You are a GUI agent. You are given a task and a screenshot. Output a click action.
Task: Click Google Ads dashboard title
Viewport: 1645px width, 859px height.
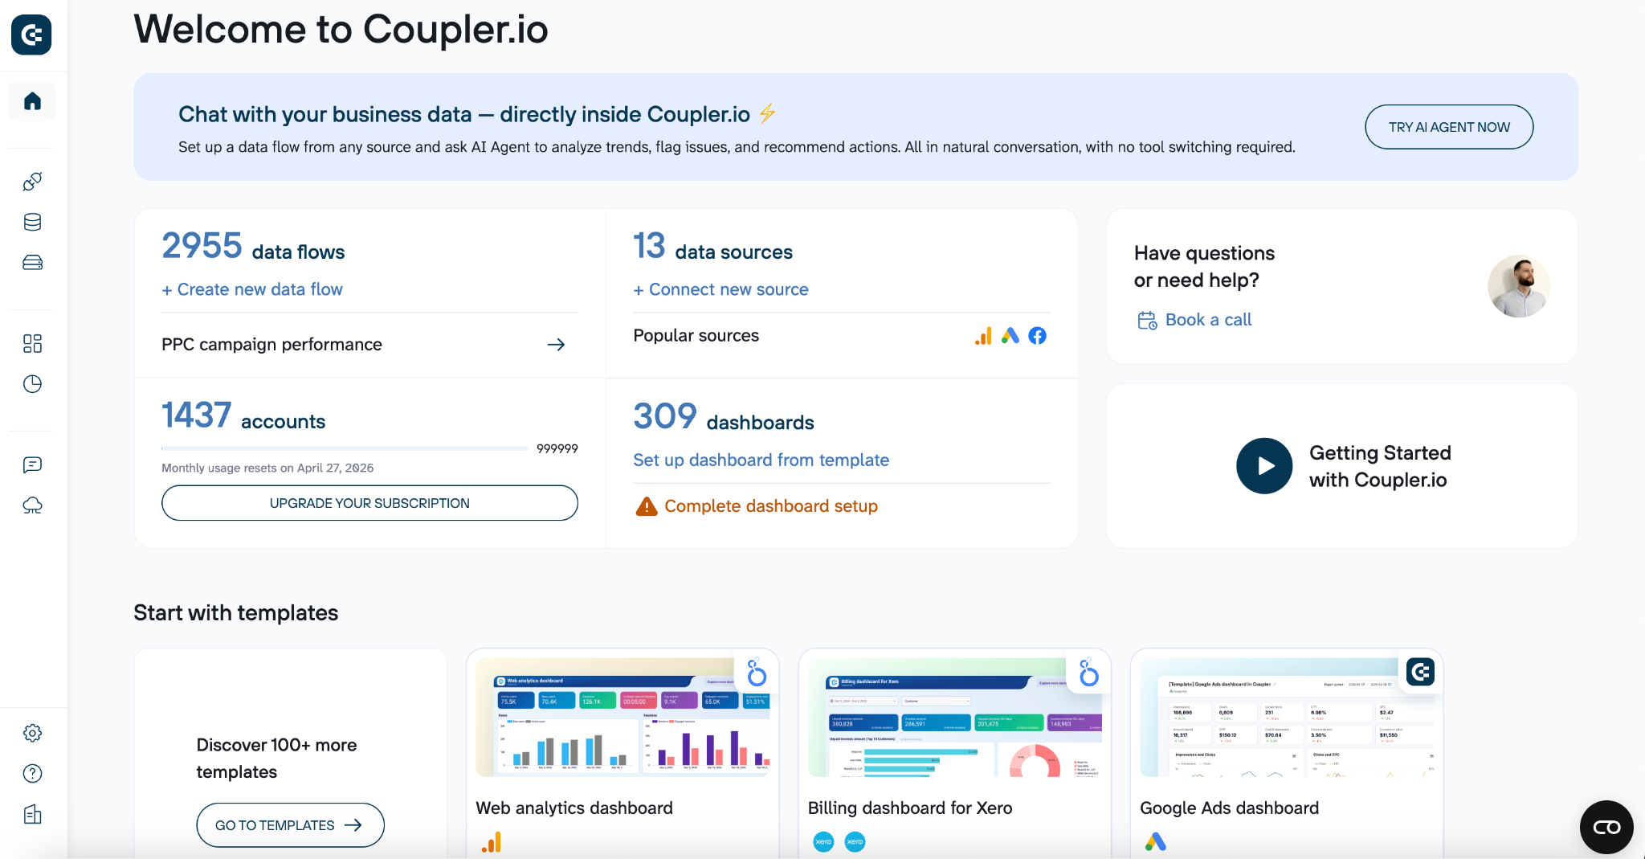pyautogui.click(x=1229, y=808)
